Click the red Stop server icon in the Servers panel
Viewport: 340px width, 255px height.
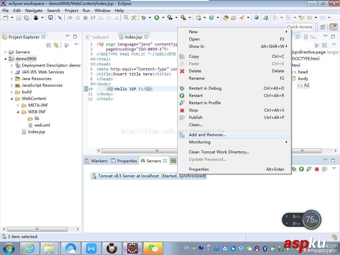tap(317, 169)
